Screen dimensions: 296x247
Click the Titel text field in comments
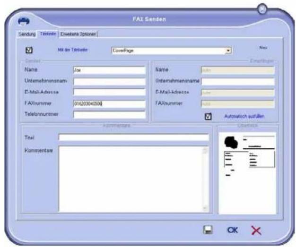click(134, 137)
